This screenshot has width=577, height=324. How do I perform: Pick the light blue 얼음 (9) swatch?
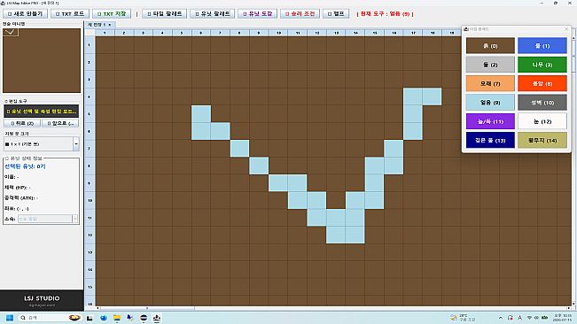click(490, 103)
